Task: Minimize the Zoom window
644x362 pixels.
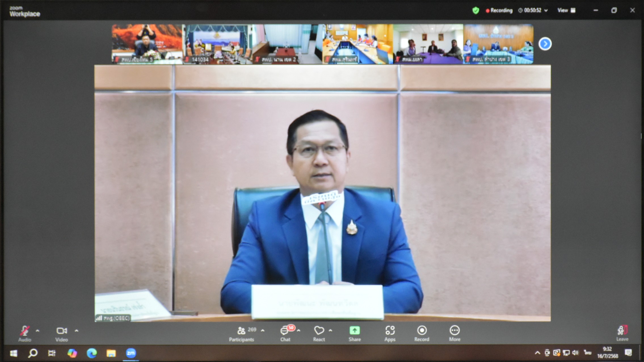Action: point(596,10)
